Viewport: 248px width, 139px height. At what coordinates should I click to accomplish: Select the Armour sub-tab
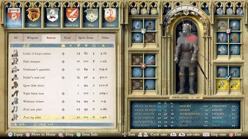point(51,38)
